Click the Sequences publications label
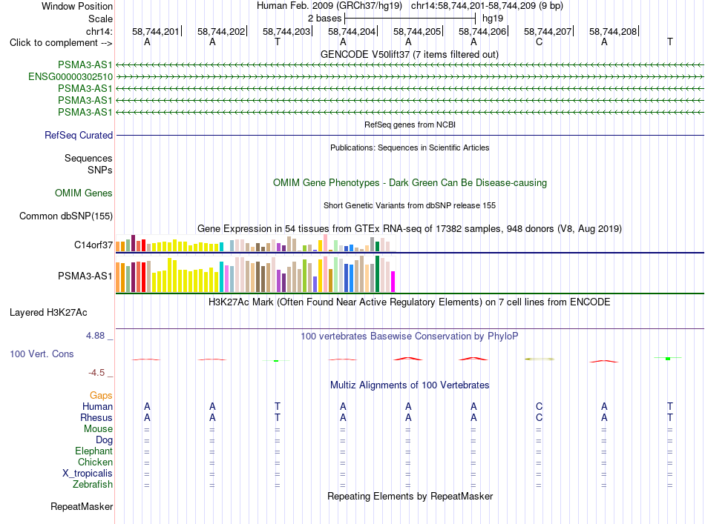The image size is (705, 524). point(88,158)
